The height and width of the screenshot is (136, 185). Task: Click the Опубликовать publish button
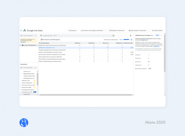click(x=157, y=30)
